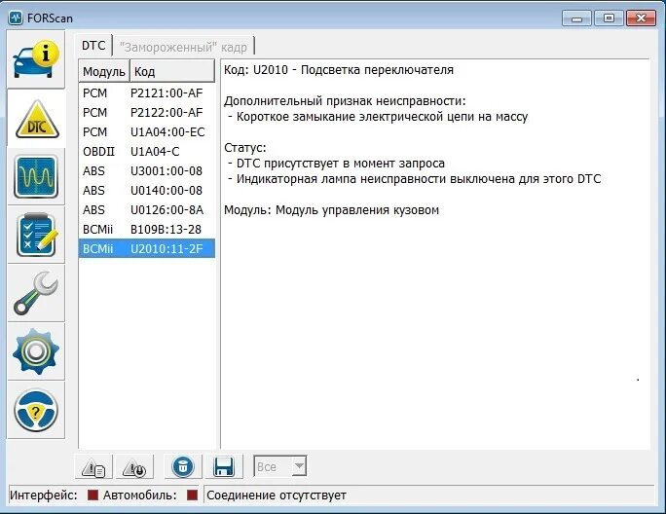Select the DTC warning triangle sidebar icon

[x=36, y=119]
